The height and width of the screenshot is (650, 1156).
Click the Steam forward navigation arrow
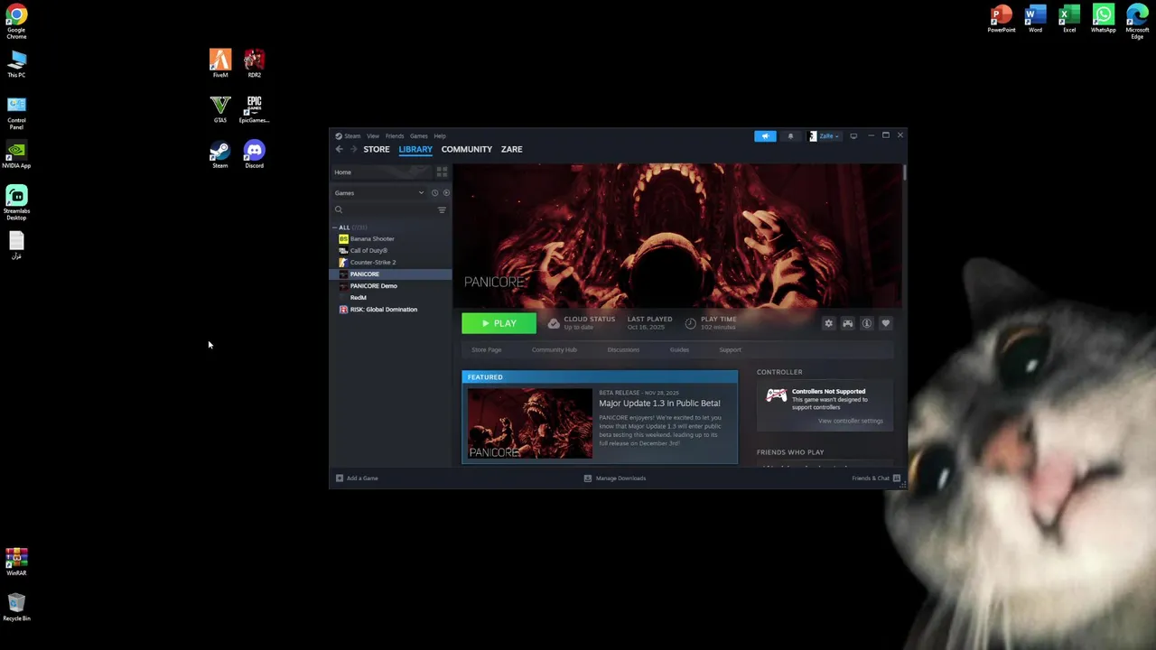click(x=353, y=149)
